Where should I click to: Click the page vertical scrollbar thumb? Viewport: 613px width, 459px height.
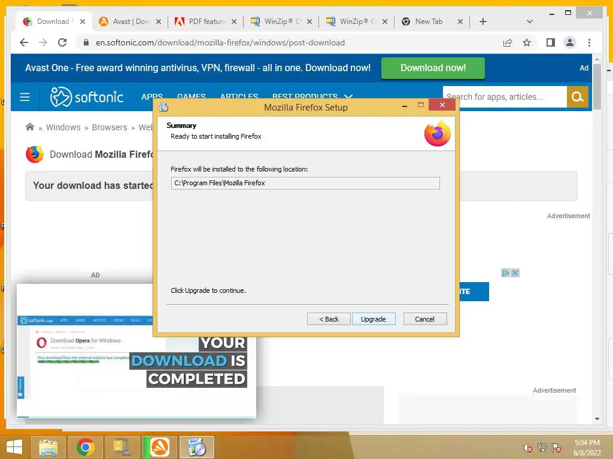pos(597,86)
